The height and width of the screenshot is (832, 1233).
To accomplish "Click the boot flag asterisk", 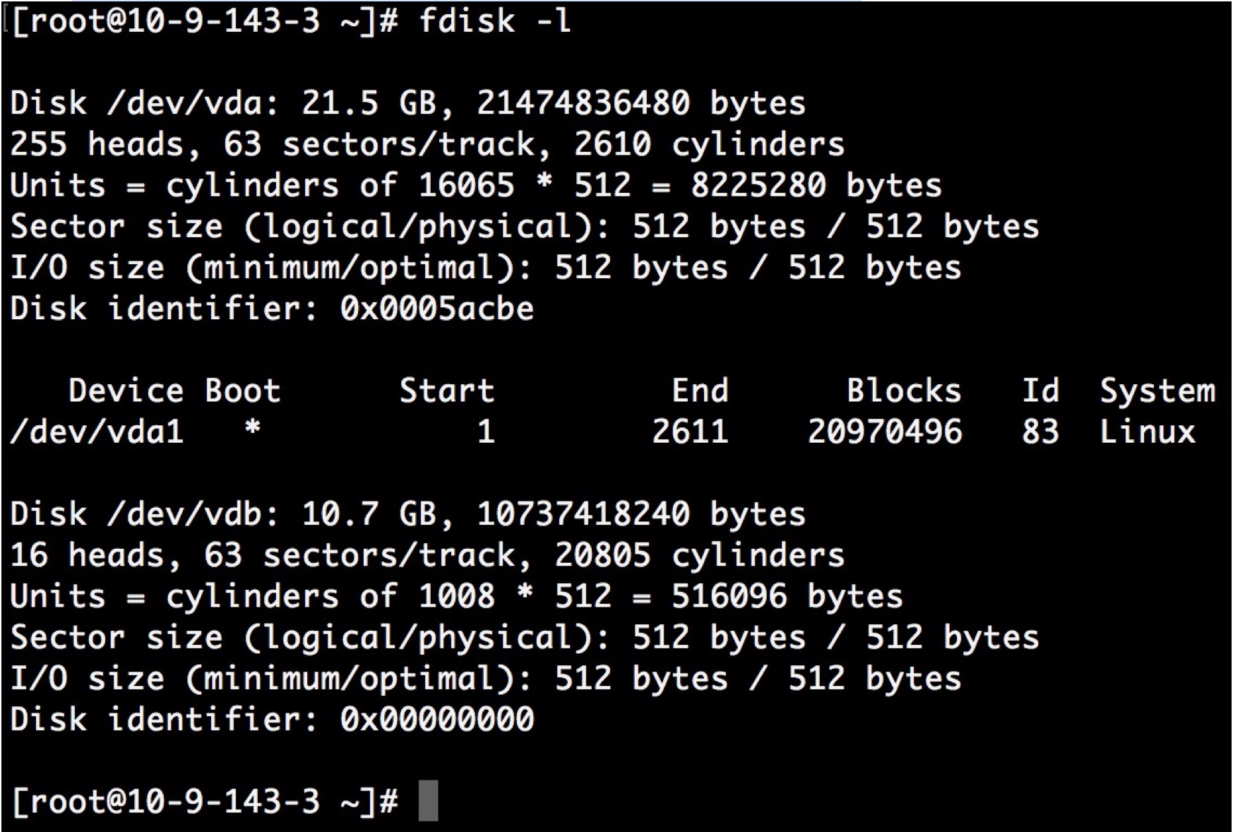I will [x=252, y=428].
